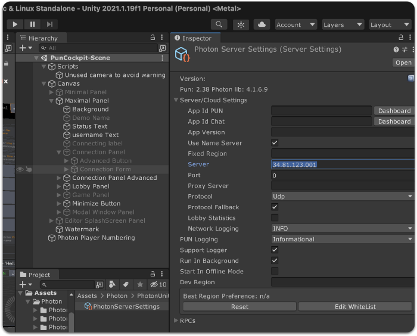Lock the Inspector with its padlock icon
417x336 pixels.
[401, 38]
